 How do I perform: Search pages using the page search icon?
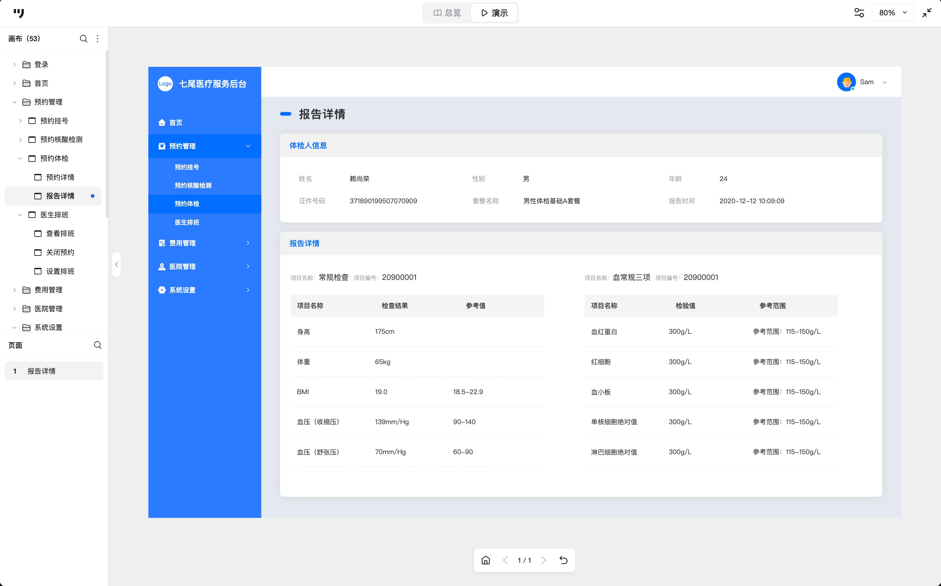(97, 345)
